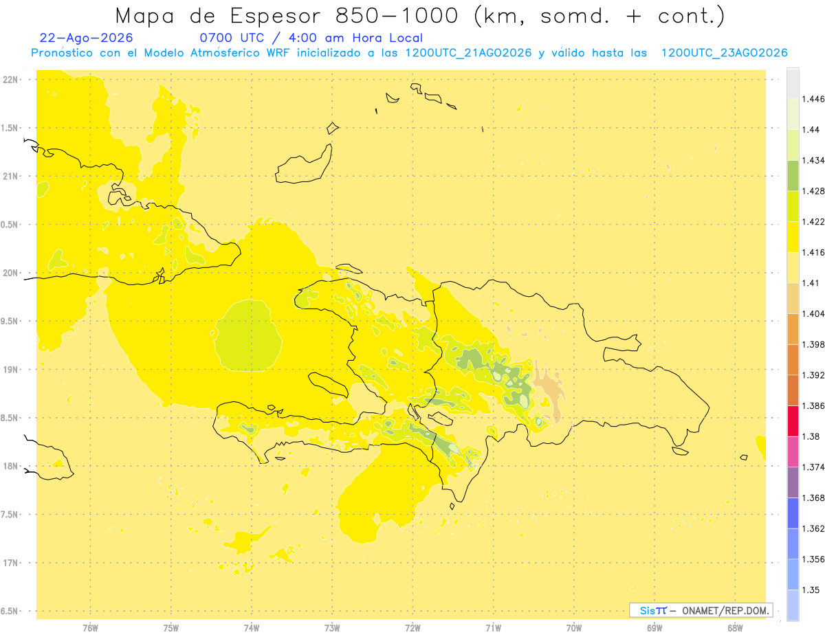Click the blue 1.362–1.368 legend swatch
825x637 pixels.
tap(793, 513)
